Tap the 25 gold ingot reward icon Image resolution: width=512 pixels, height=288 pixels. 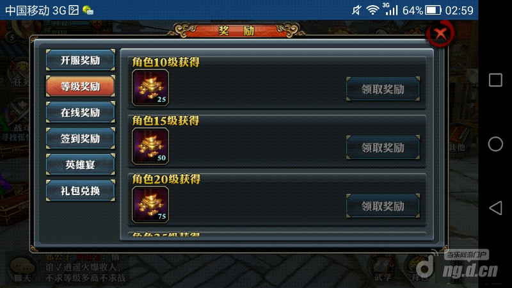(150, 88)
